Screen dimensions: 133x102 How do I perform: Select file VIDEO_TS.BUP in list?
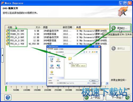coord(17,31)
